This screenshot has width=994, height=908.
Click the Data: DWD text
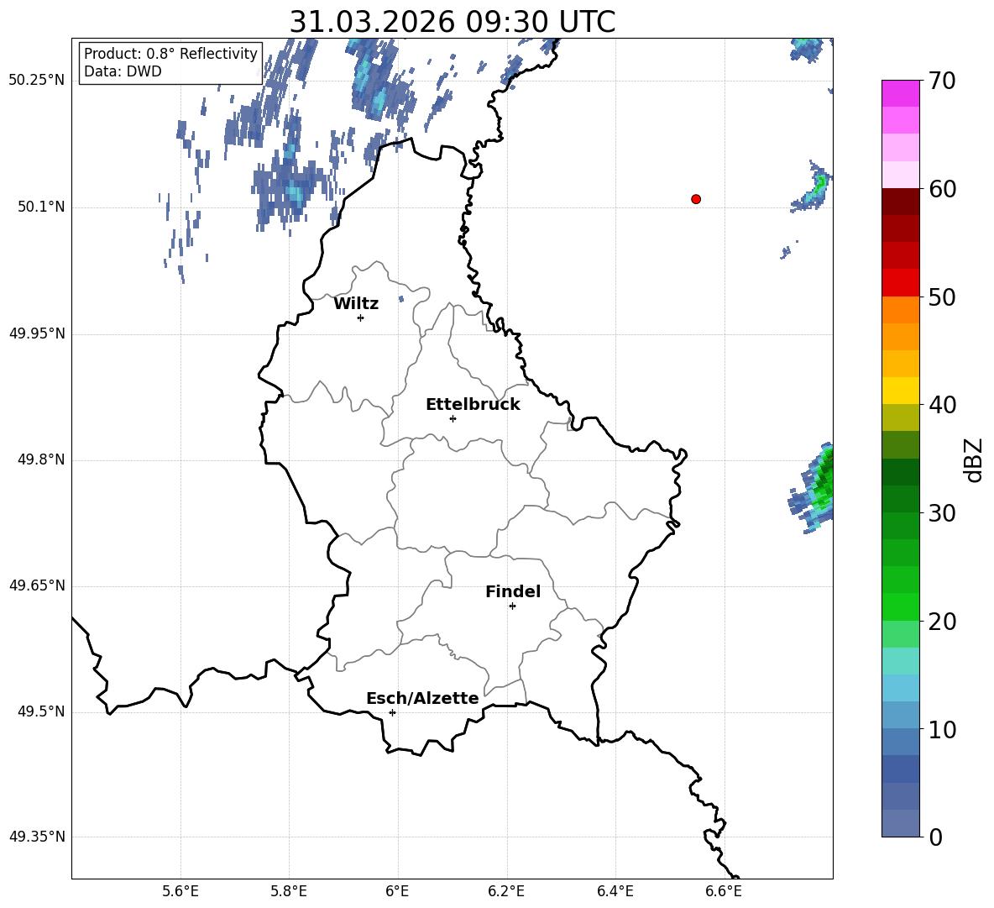123,71
